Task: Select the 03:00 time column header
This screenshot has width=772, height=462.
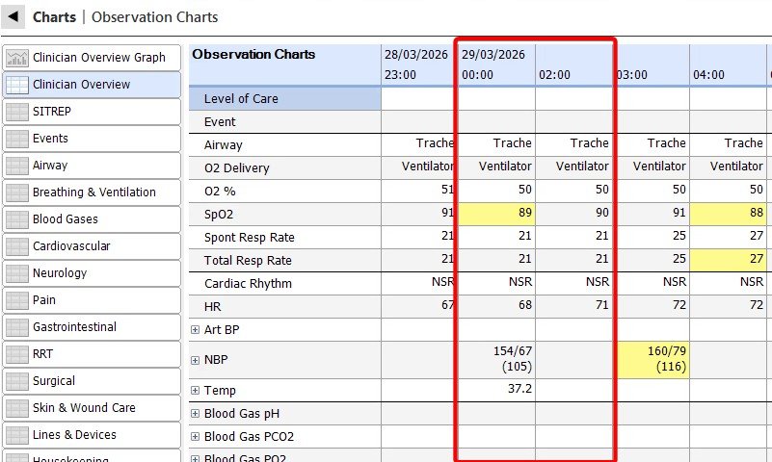Action: [x=631, y=74]
